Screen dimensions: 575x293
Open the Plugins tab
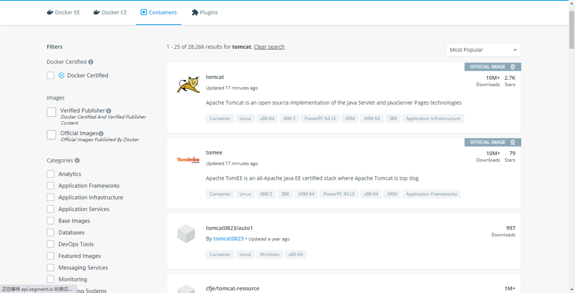click(x=204, y=13)
